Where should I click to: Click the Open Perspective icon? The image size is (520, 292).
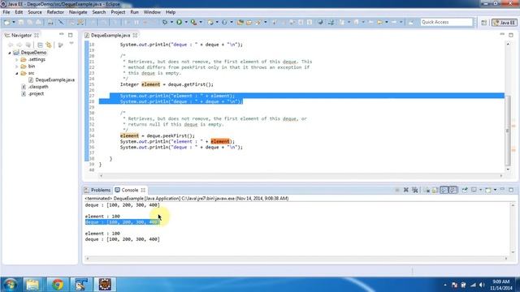pos(484,22)
